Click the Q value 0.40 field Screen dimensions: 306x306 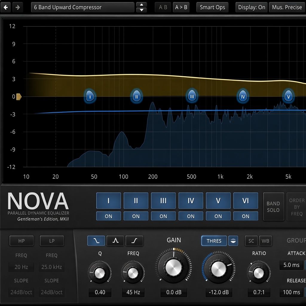point(100,292)
